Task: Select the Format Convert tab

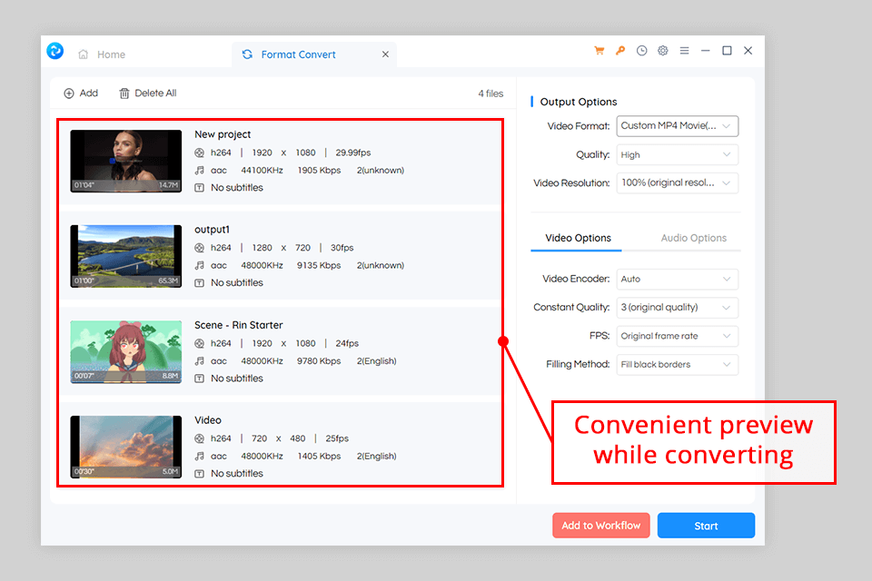Action: [314, 54]
